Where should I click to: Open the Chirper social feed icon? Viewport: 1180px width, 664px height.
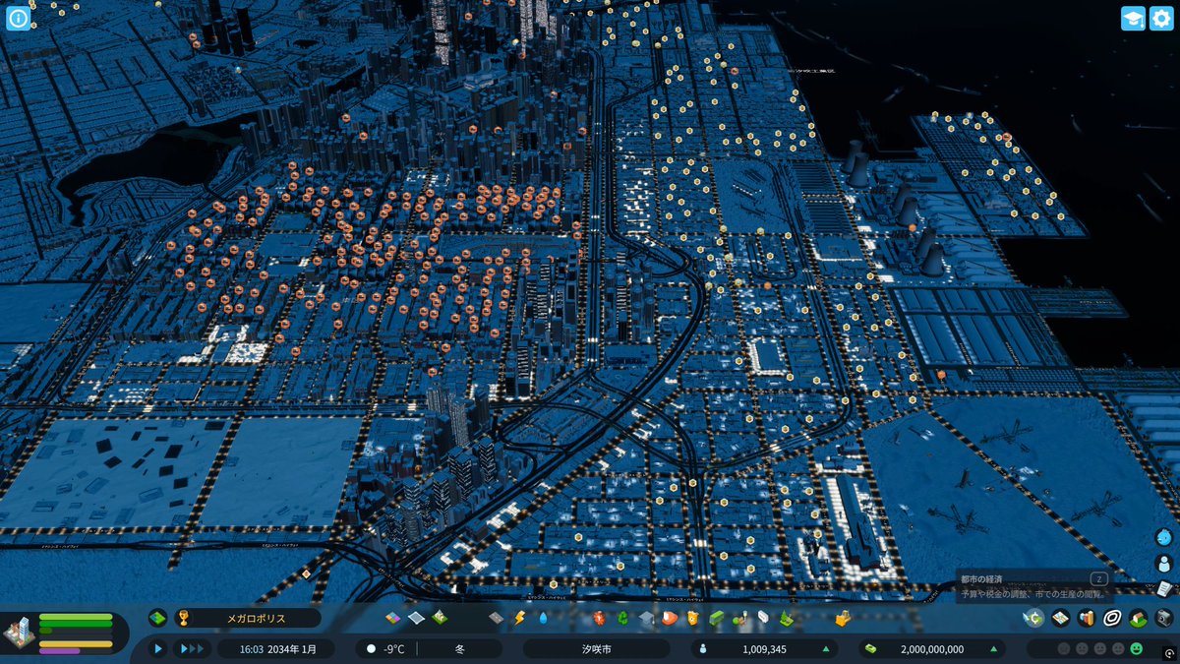coord(1164,538)
